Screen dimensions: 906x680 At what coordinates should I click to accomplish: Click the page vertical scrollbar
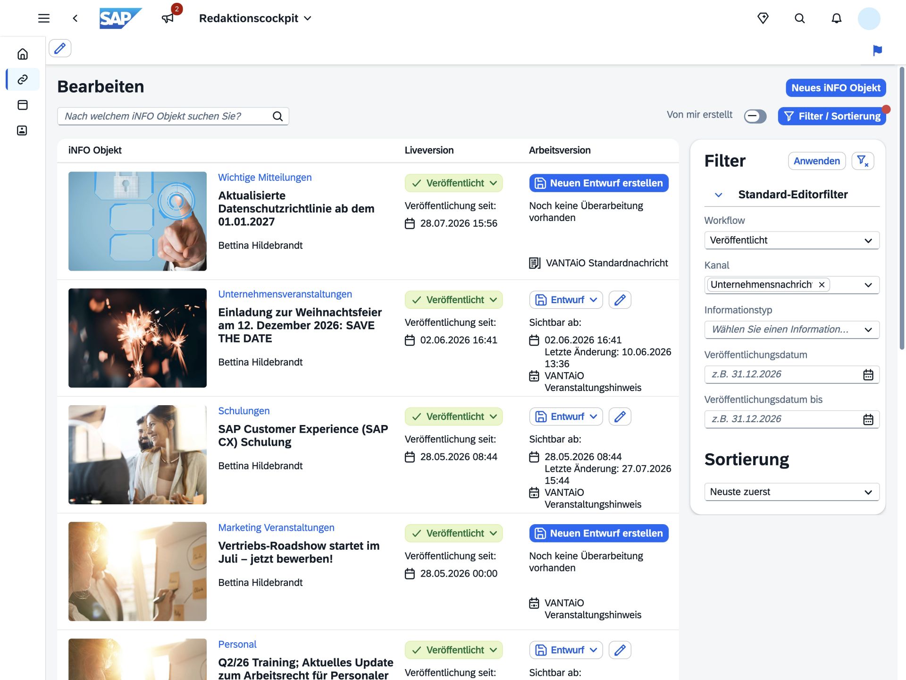coord(902,208)
